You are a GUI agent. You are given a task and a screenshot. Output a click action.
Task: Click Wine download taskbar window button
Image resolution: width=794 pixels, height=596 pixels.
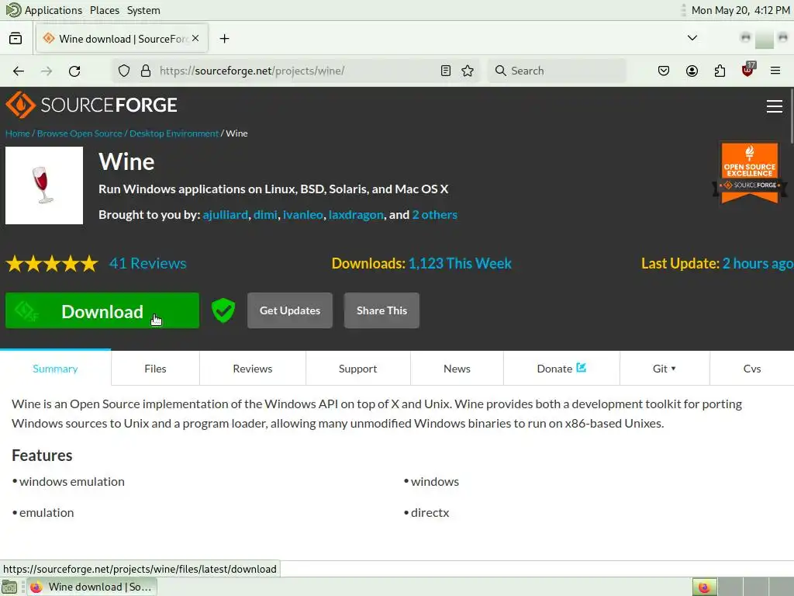click(91, 587)
